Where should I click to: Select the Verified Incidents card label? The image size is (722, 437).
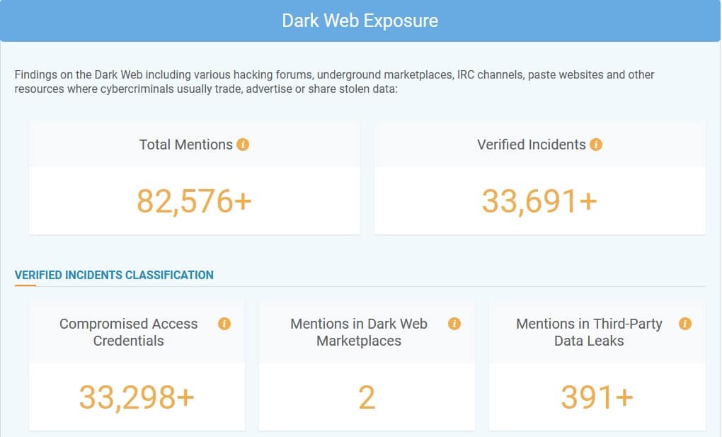[531, 144]
